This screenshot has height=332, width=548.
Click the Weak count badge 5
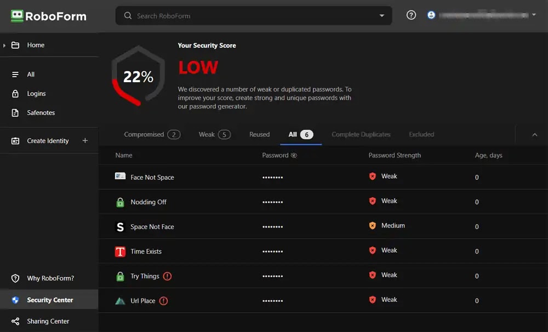coord(224,135)
